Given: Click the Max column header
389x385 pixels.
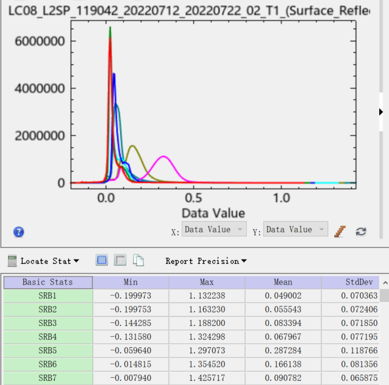Looking at the screenshot, I should [x=207, y=283].
